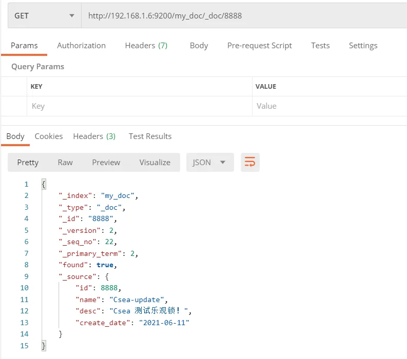Select the Params tab
Viewport: 407px width, 359px height.
point(24,45)
